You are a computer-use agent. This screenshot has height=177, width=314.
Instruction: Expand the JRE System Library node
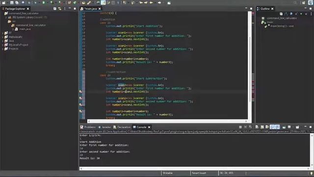pyautogui.click(x=6, y=18)
